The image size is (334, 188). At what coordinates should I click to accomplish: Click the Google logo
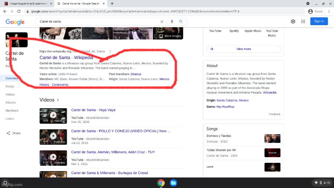click(15, 22)
